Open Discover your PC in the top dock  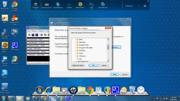click(47, 6)
